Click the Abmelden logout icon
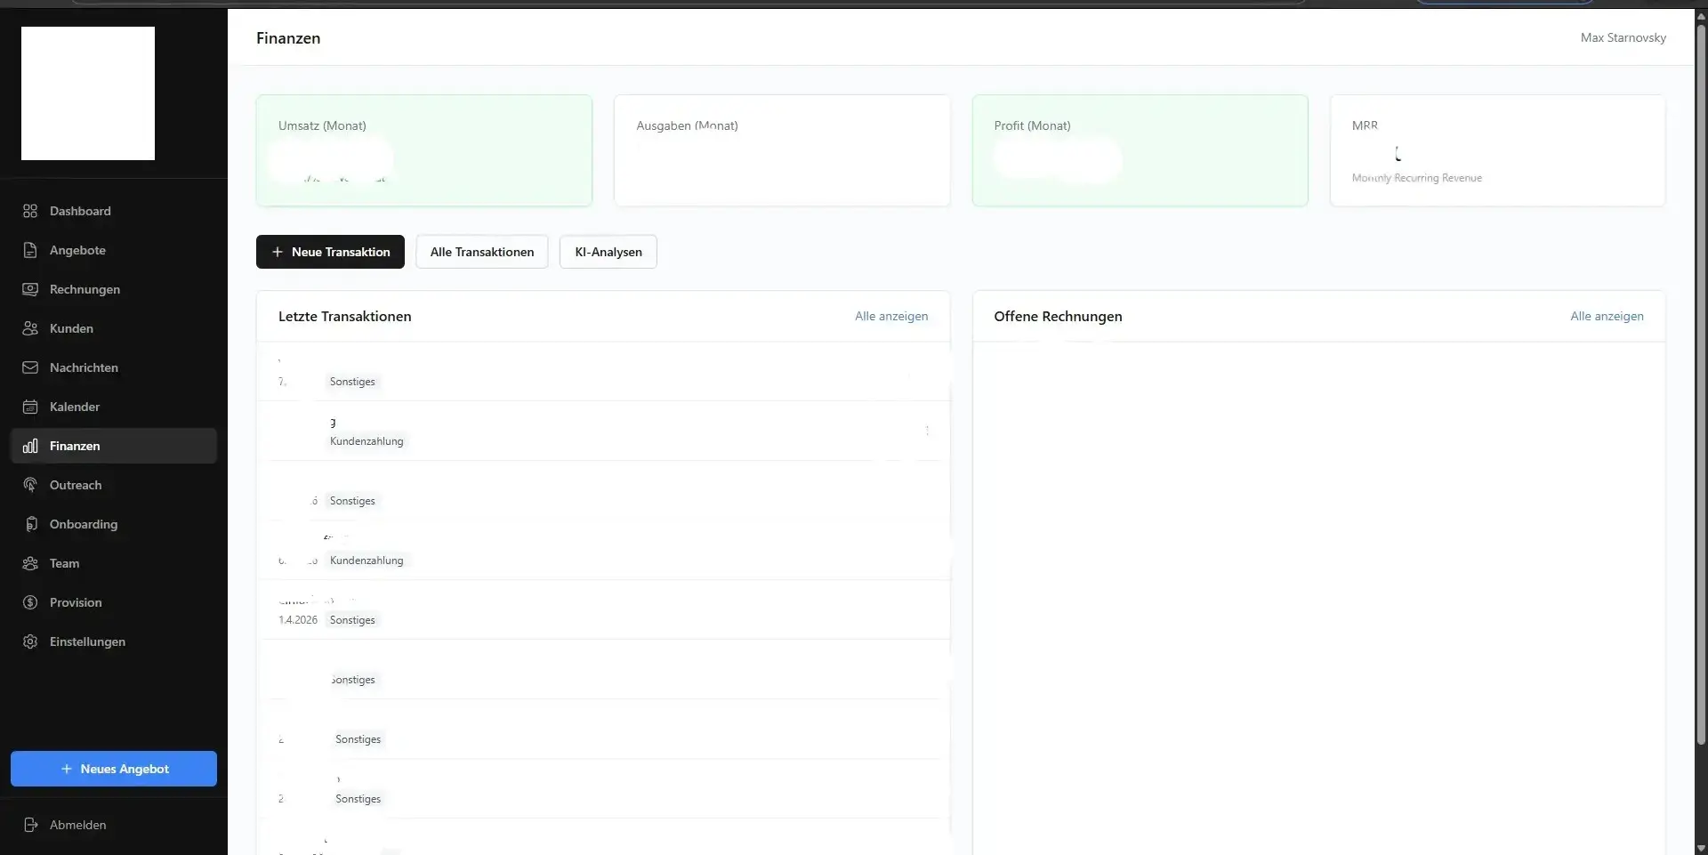The height and width of the screenshot is (855, 1708). [x=30, y=825]
